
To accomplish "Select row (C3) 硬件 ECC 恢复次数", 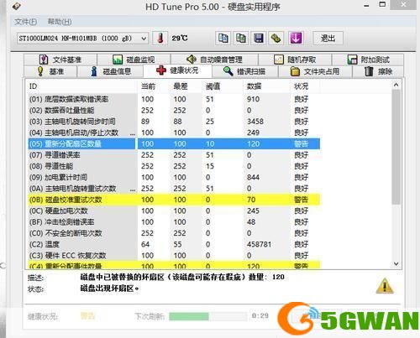I will tap(174, 256).
